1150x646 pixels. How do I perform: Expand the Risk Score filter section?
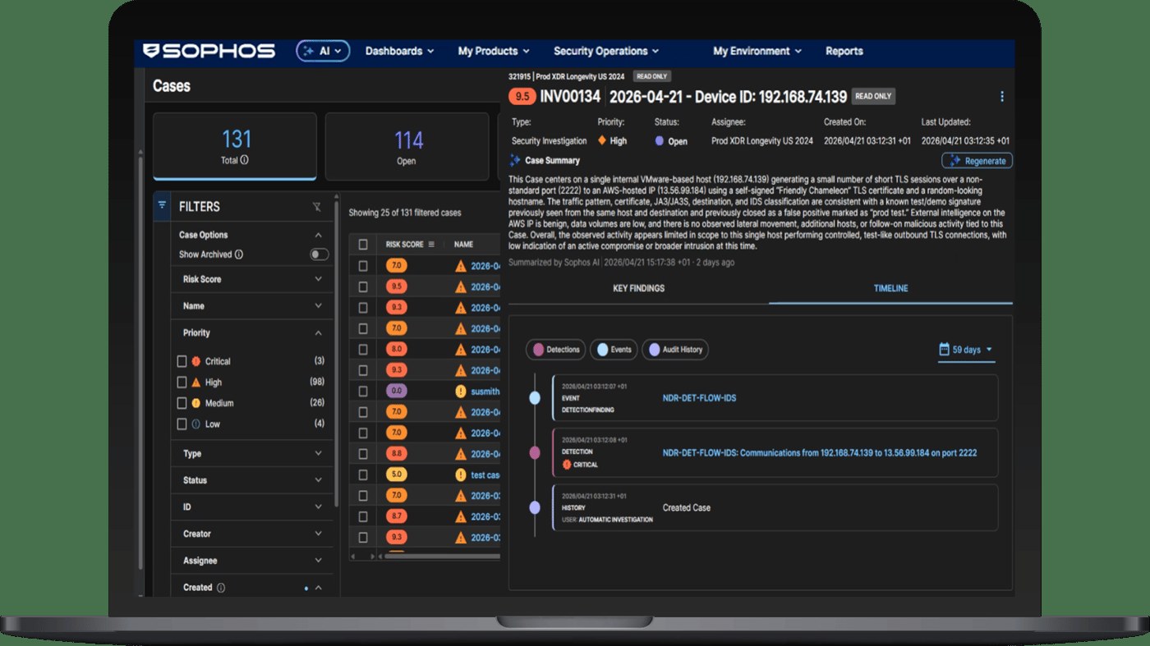tap(251, 279)
